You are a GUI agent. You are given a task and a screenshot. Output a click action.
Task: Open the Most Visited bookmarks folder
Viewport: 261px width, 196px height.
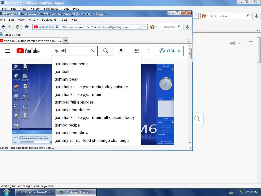pos(10,35)
